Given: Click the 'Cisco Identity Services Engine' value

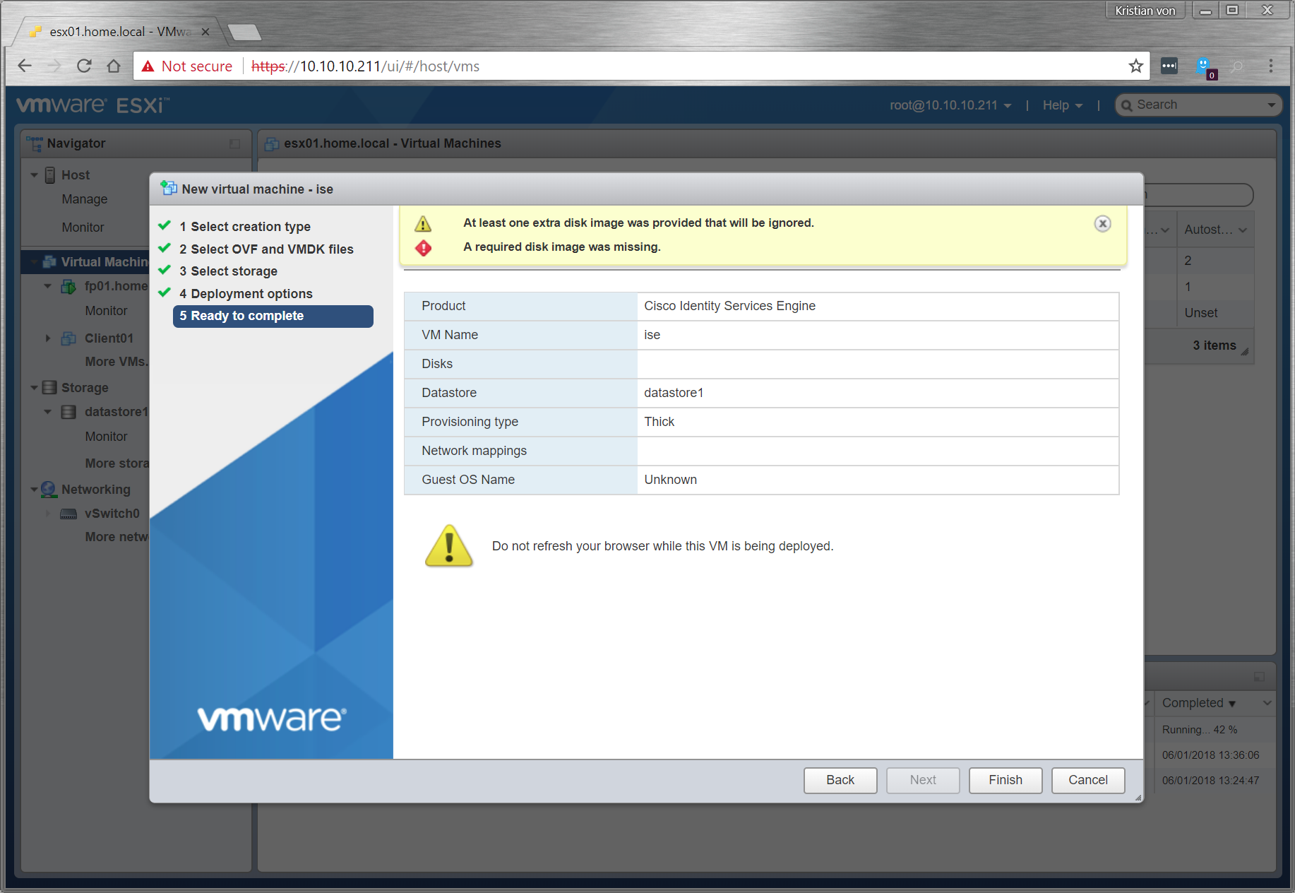Looking at the screenshot, I should [729, 306].
